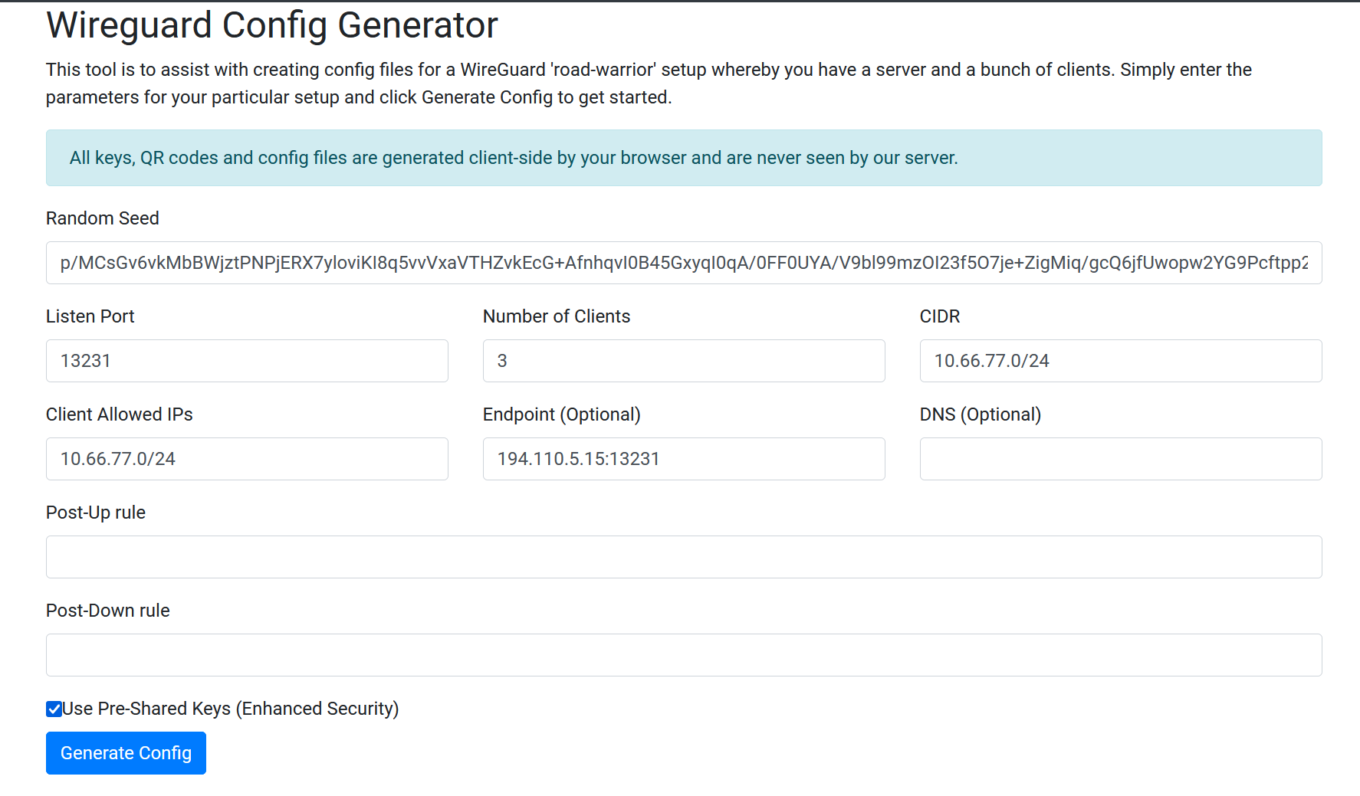Click the DNS (Optional) label
This screenshot has width=1360, height=796.
(980, 414)
